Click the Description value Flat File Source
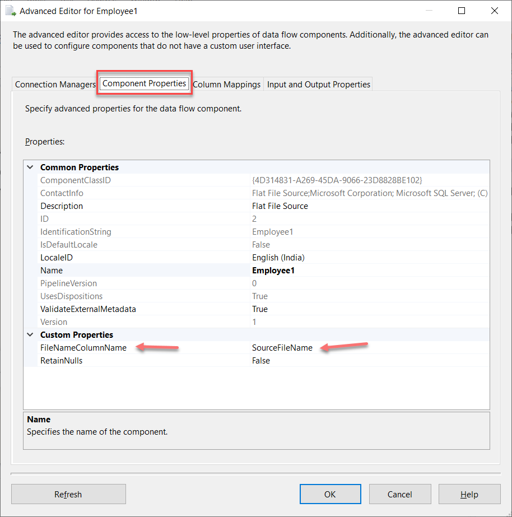Viewport: 512px width, 517px height. pos(280,206)
